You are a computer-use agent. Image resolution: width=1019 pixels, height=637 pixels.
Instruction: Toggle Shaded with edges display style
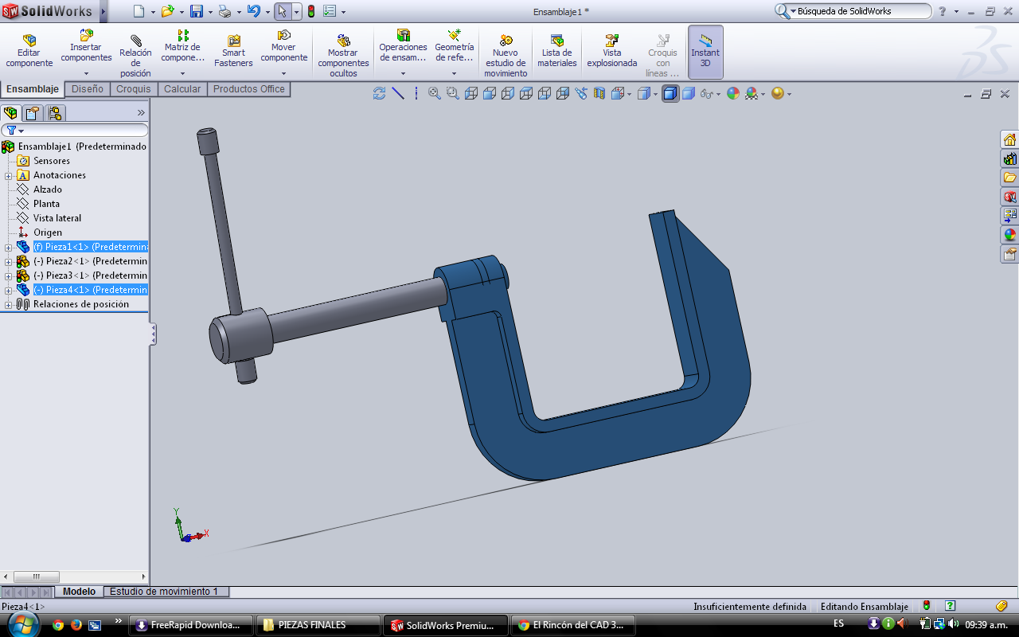[670, 93]
